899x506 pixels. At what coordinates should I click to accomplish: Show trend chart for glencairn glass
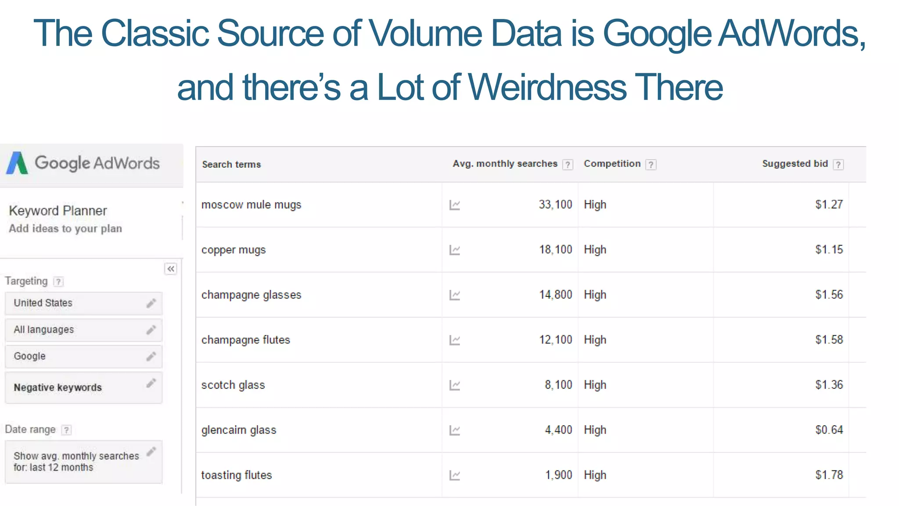(x=455, y=430)
